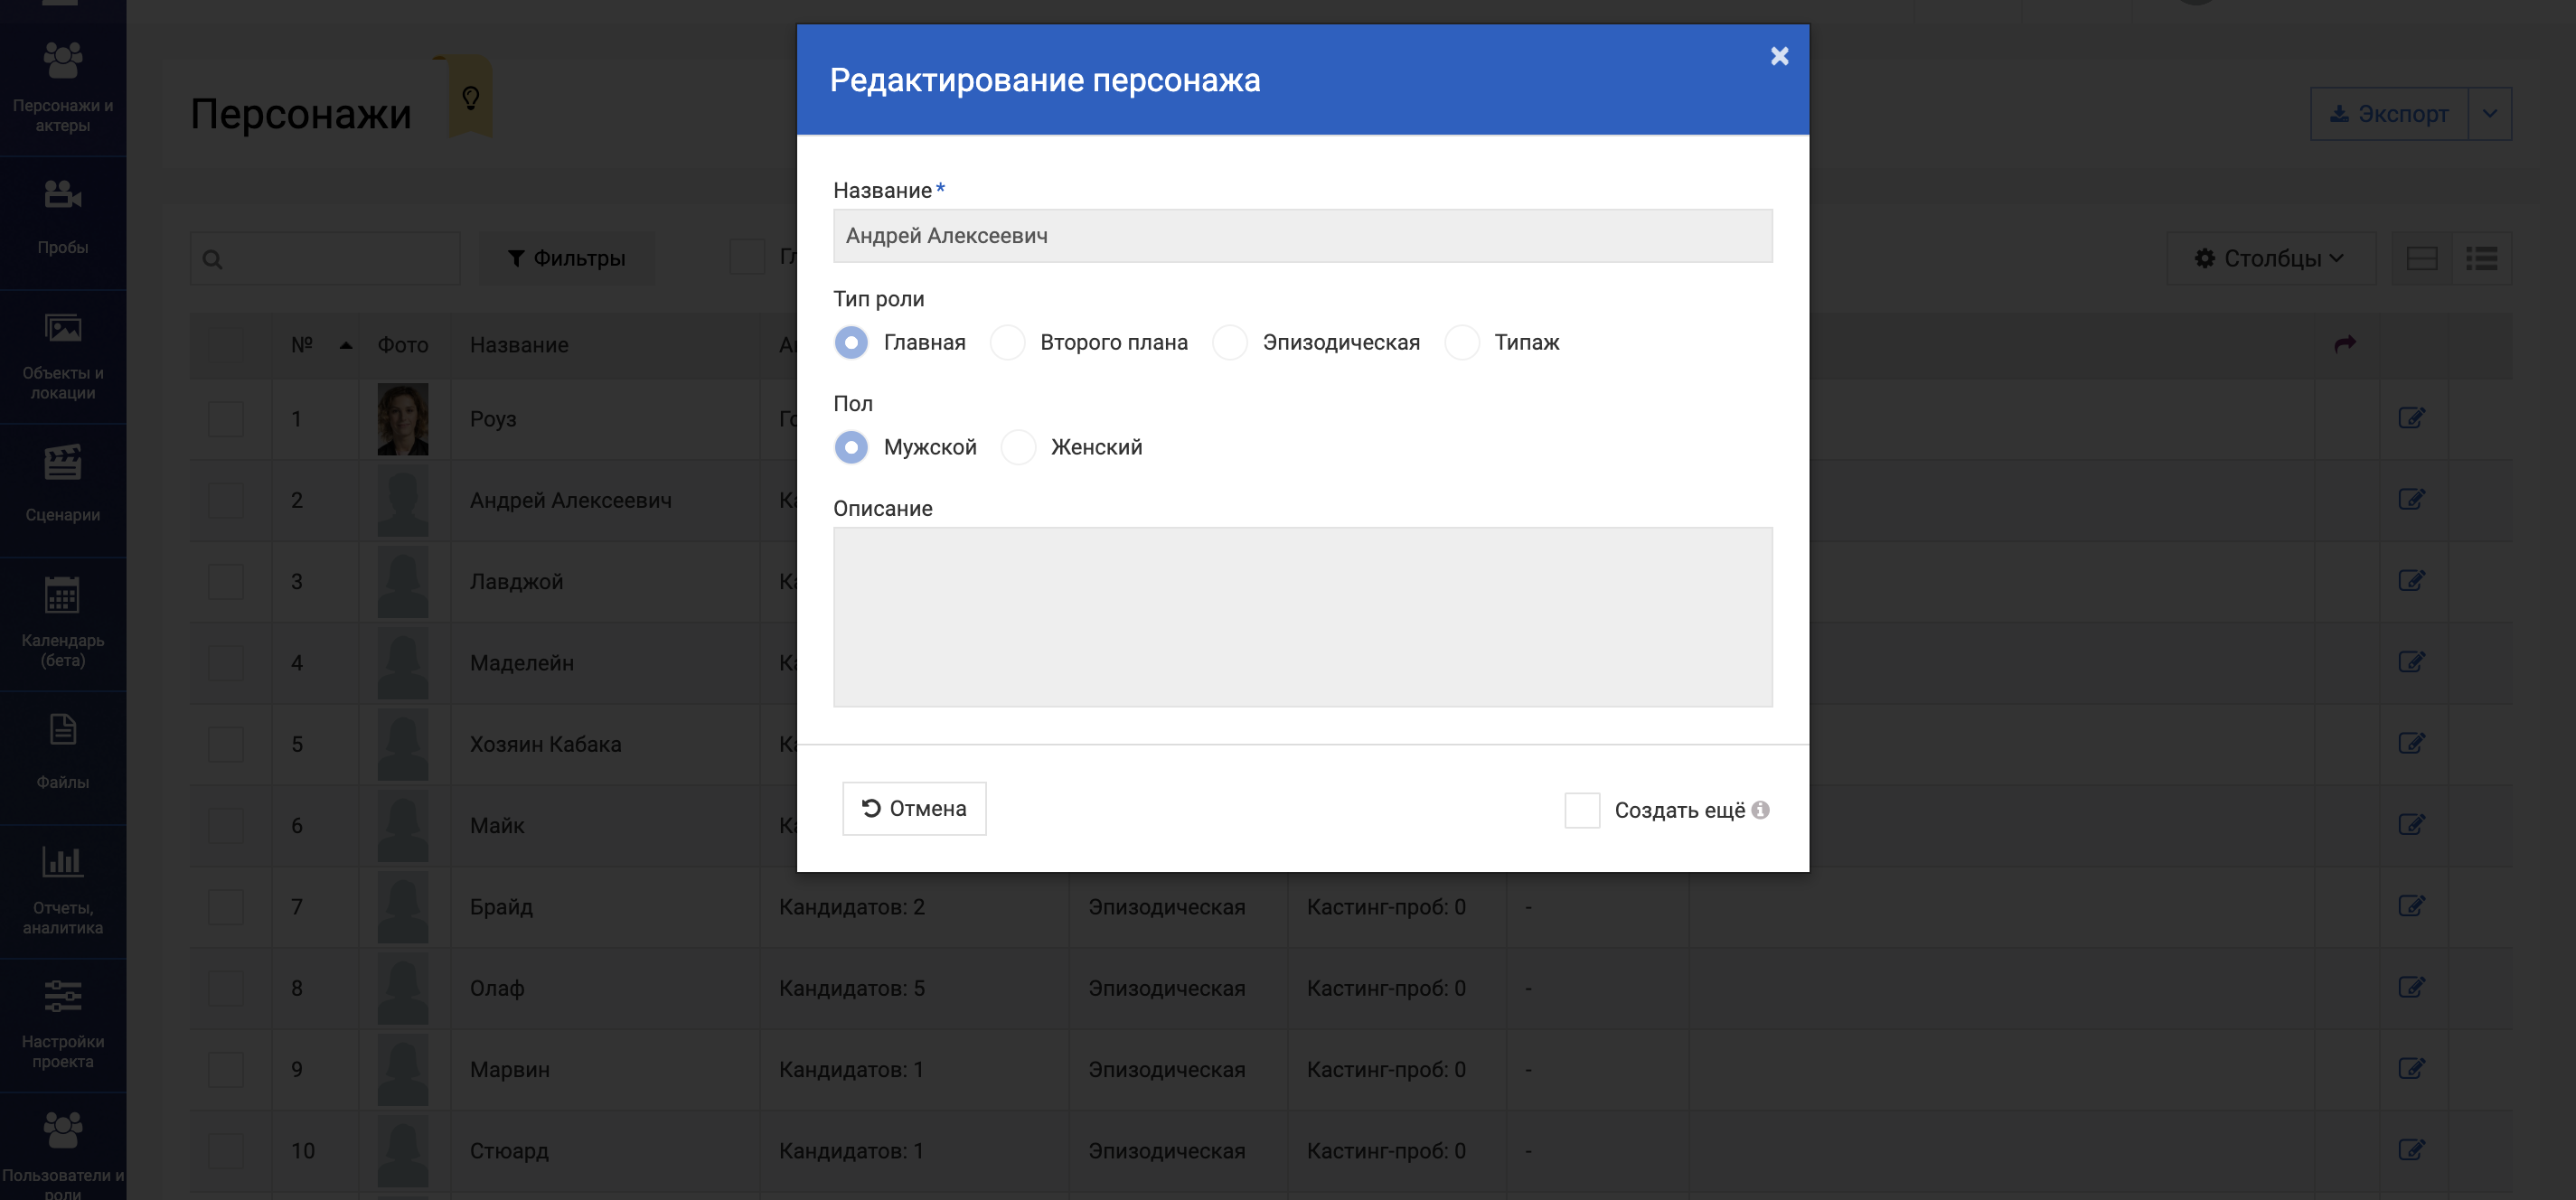Tick the checkbox for row Брайд

(x=226, y=907)
